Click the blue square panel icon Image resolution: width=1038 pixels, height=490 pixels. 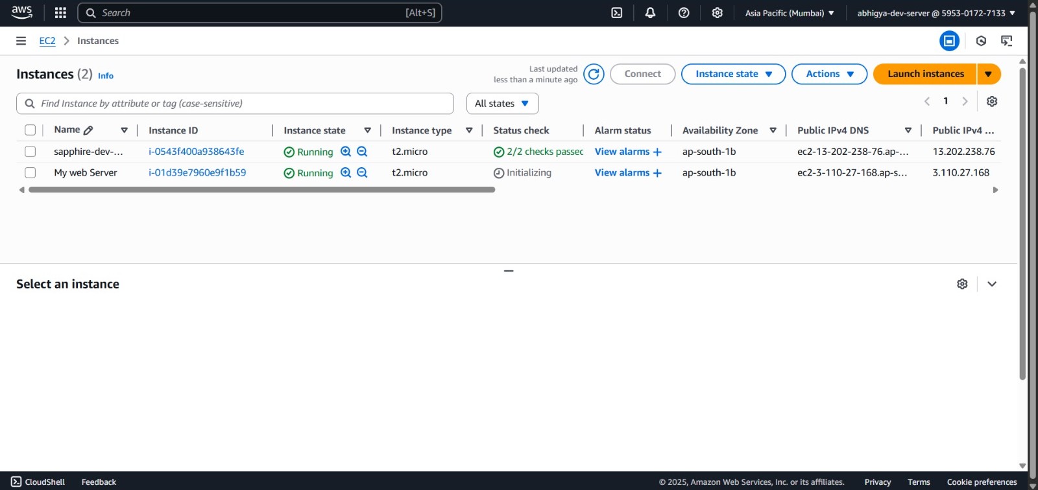(x=949, y=41)
